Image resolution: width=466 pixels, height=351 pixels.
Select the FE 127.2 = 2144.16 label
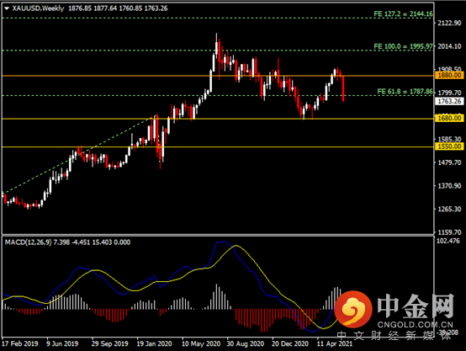(403, 13)
